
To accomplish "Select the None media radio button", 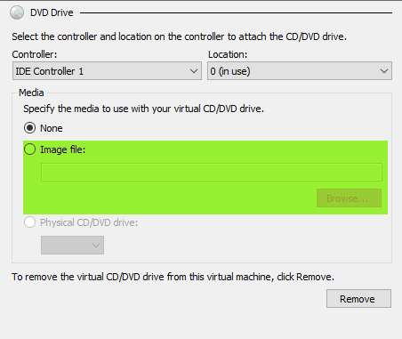I will 29,128.
